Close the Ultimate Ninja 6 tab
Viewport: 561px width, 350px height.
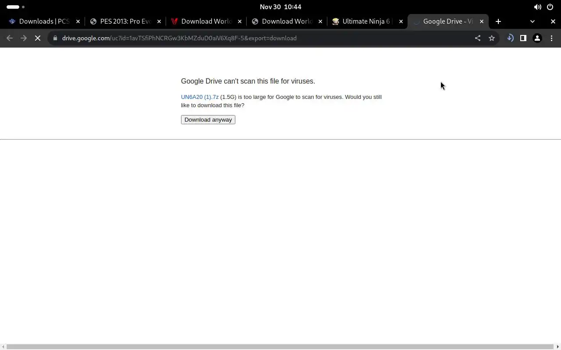click(401, 21)
